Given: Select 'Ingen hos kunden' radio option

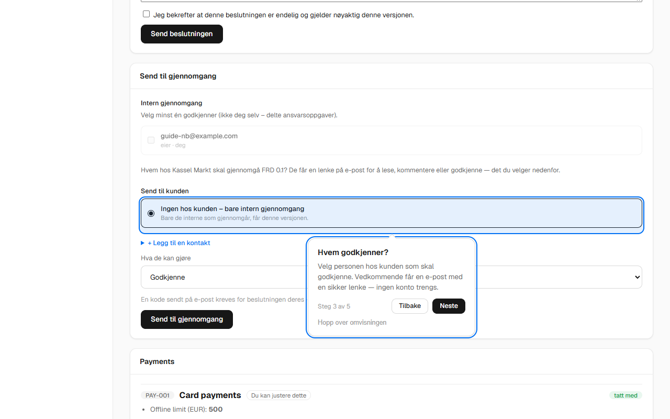Looking at the screenshot, I should [x=151, y=213].
